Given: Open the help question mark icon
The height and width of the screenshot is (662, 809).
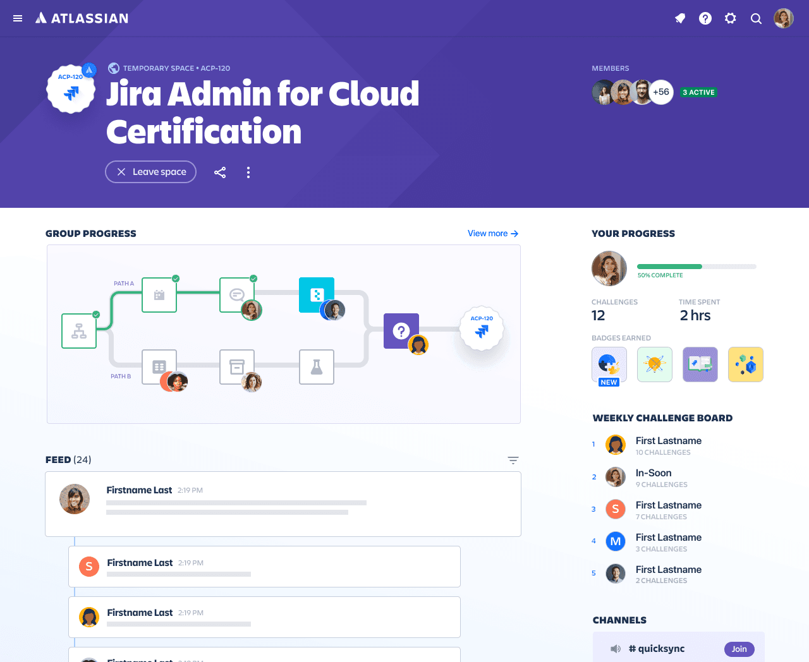Looking at the screenshot, I should pyautogui.click(x=705, y=18).
